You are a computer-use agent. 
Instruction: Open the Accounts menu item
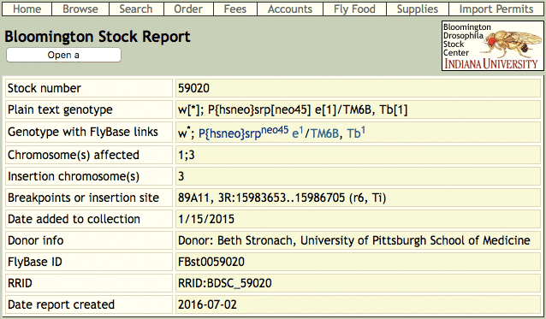(290, 9)
